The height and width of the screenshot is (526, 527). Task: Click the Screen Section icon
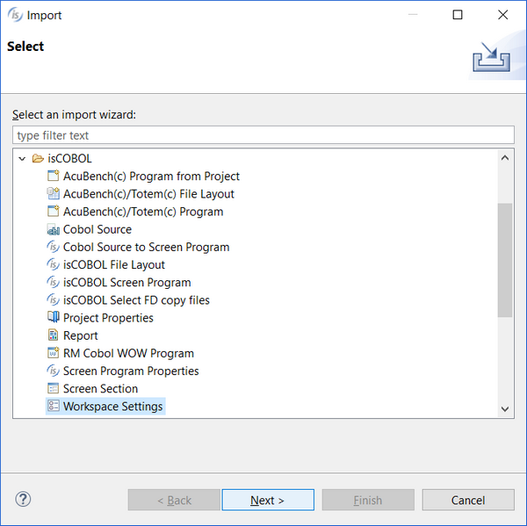(x=53, y=388)
